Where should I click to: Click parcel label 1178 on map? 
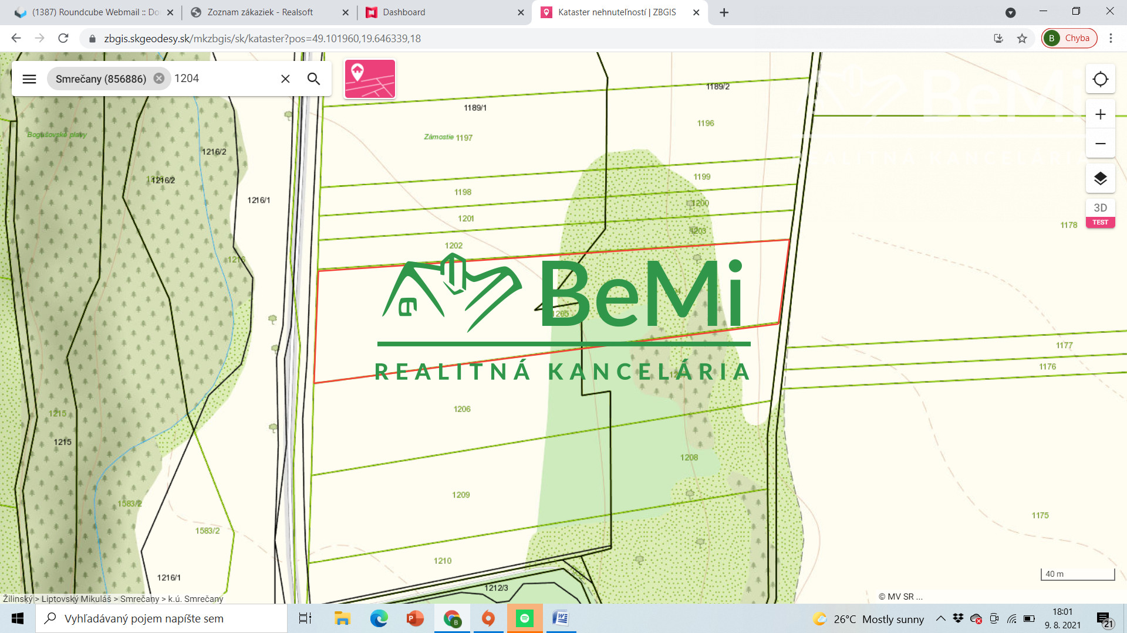(x=1069, y=225)
